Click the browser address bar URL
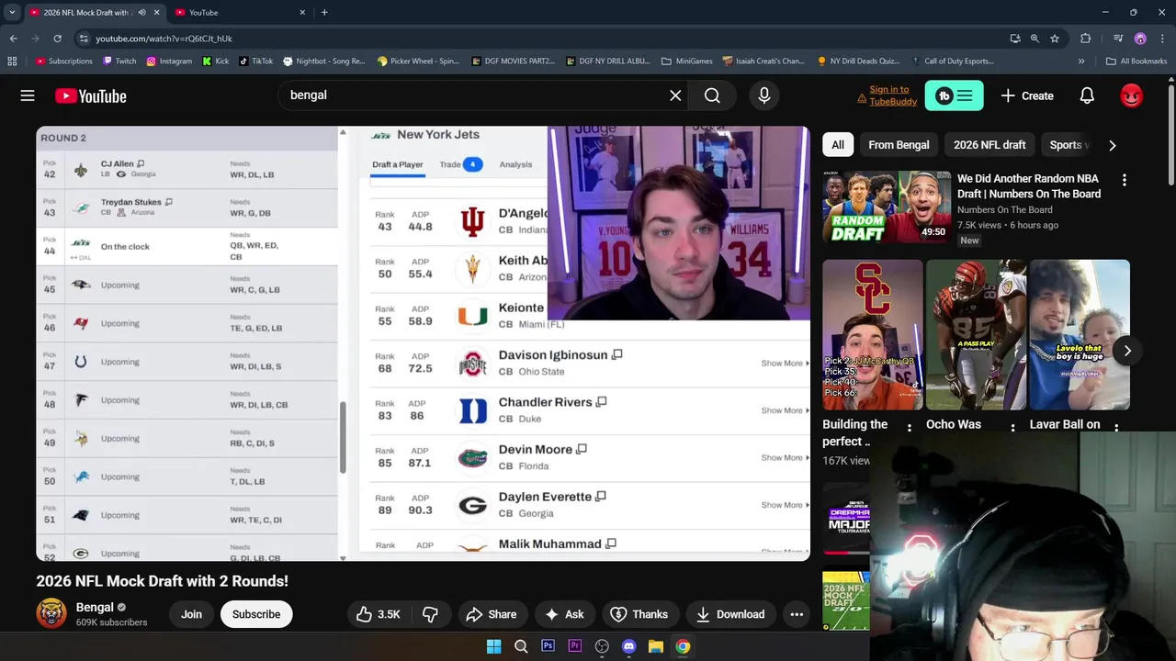The width and height of the screenshot is (1176, 661). click(164, 39)
